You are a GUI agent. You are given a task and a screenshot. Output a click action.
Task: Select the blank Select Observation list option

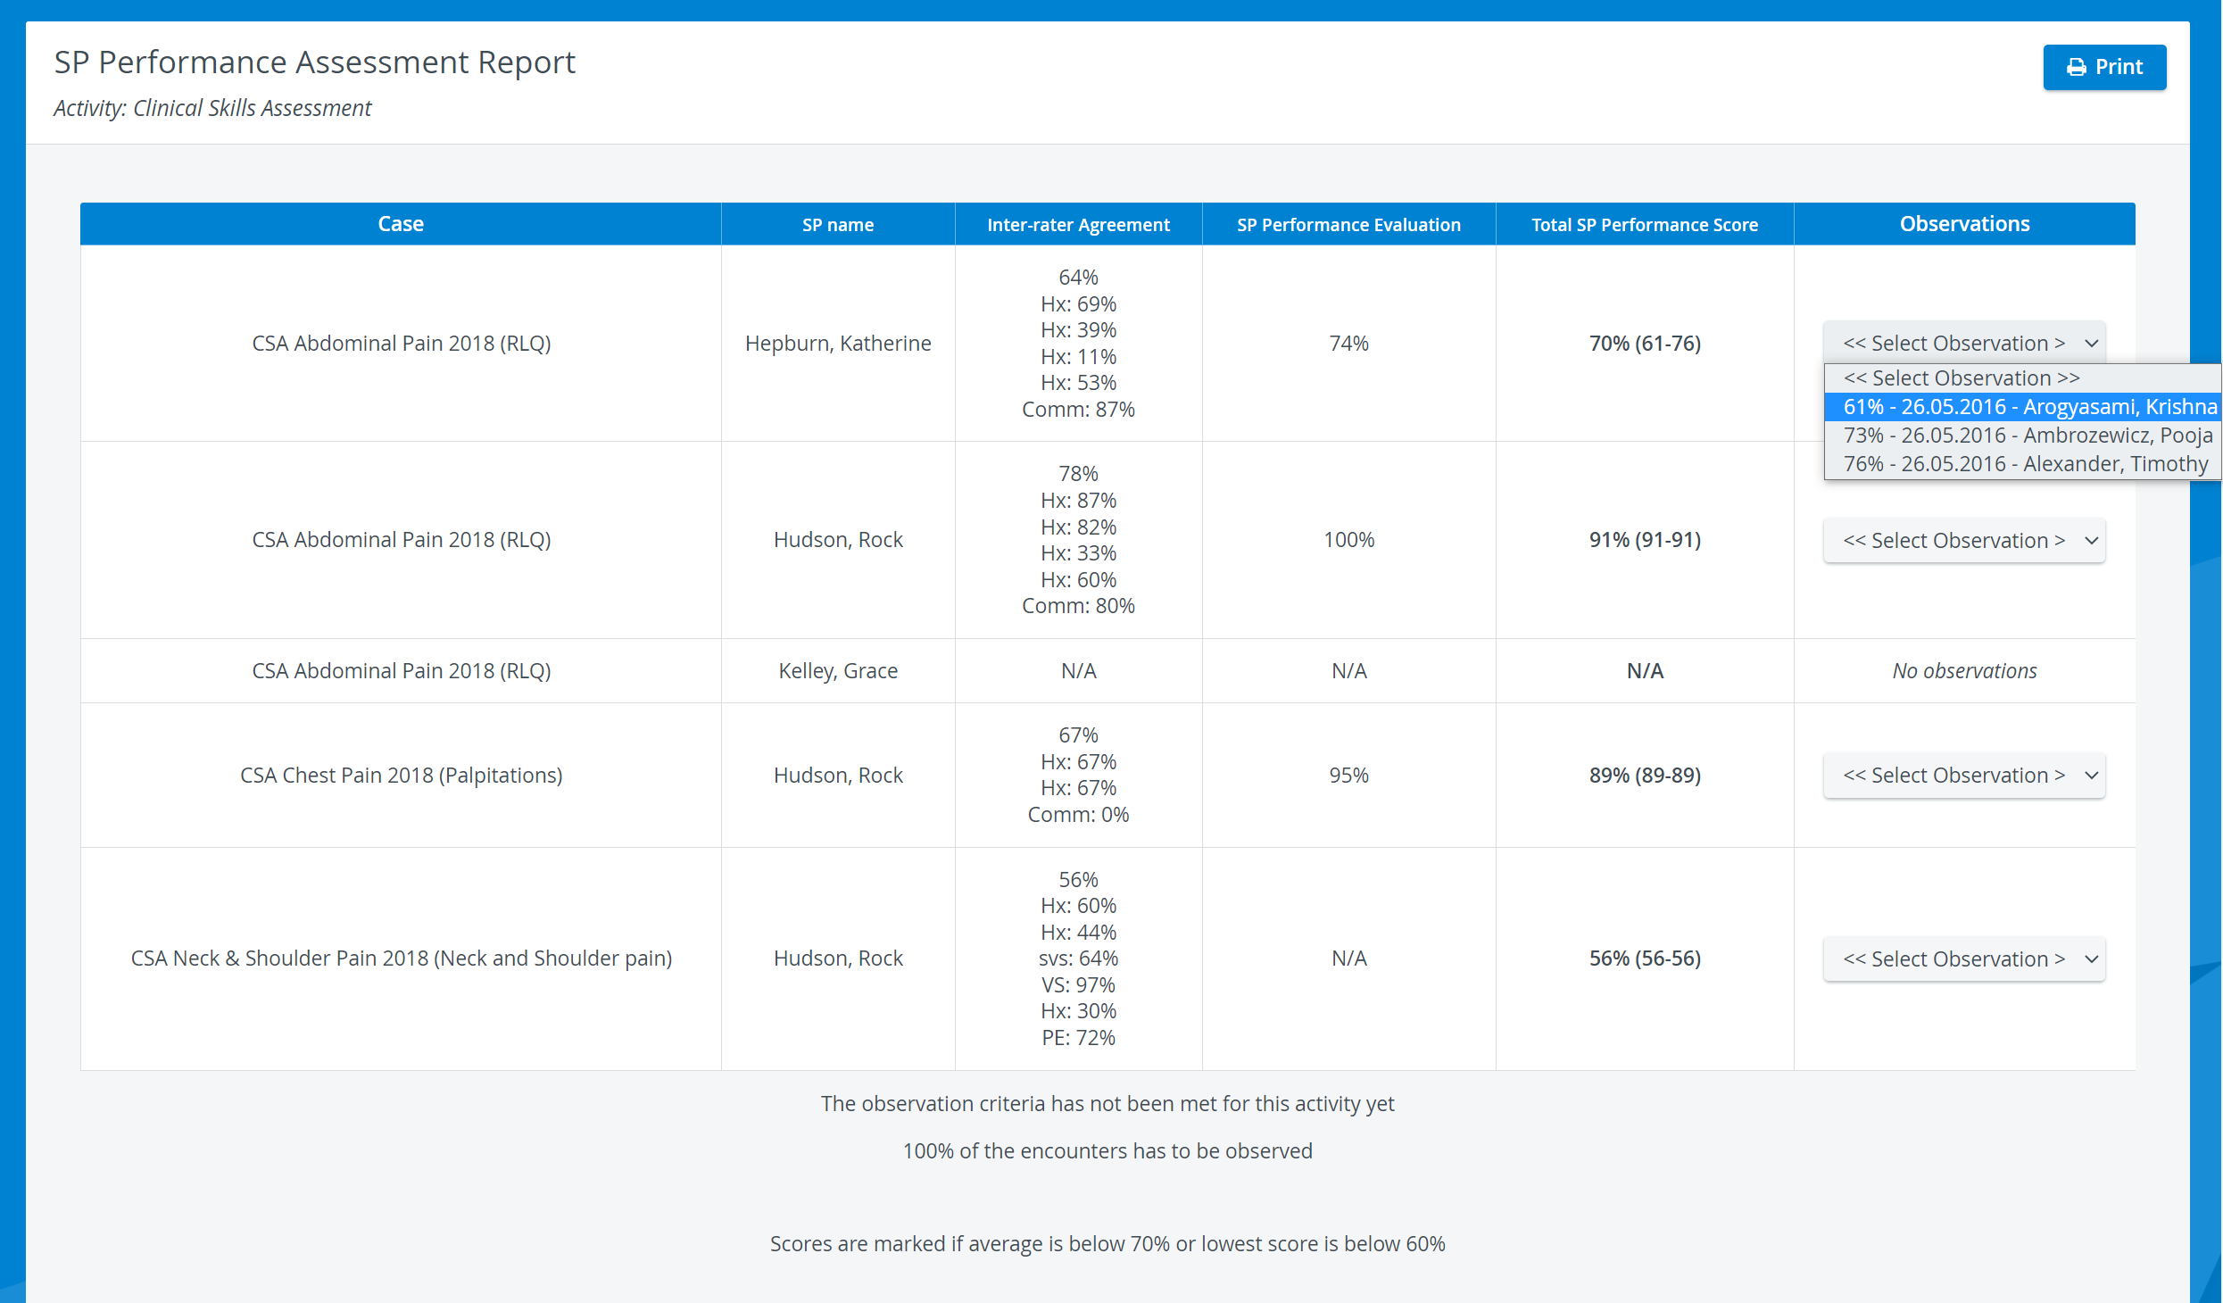[2023, 378]
